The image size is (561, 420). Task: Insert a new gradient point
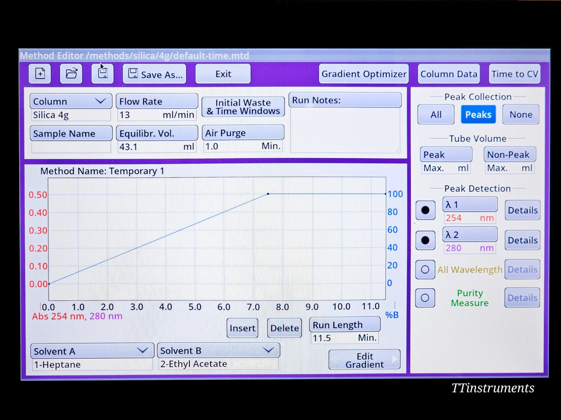(242, 328)
